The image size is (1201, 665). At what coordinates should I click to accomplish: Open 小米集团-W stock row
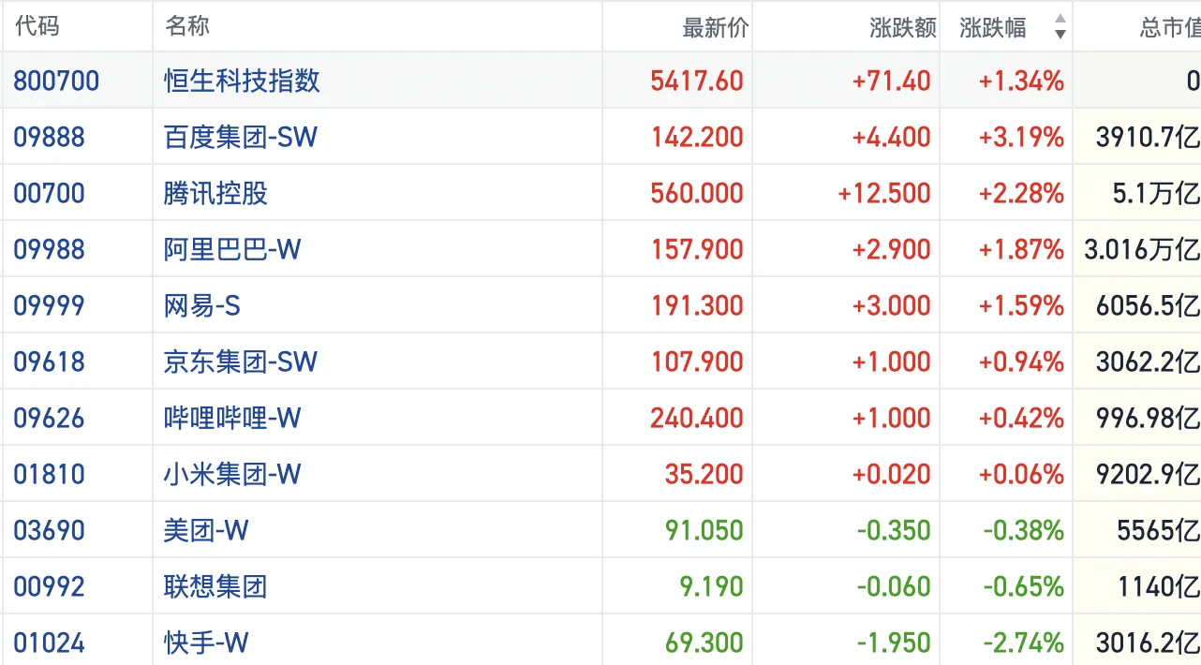(232, 474)
